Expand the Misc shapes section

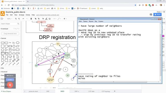coord(2,68)
